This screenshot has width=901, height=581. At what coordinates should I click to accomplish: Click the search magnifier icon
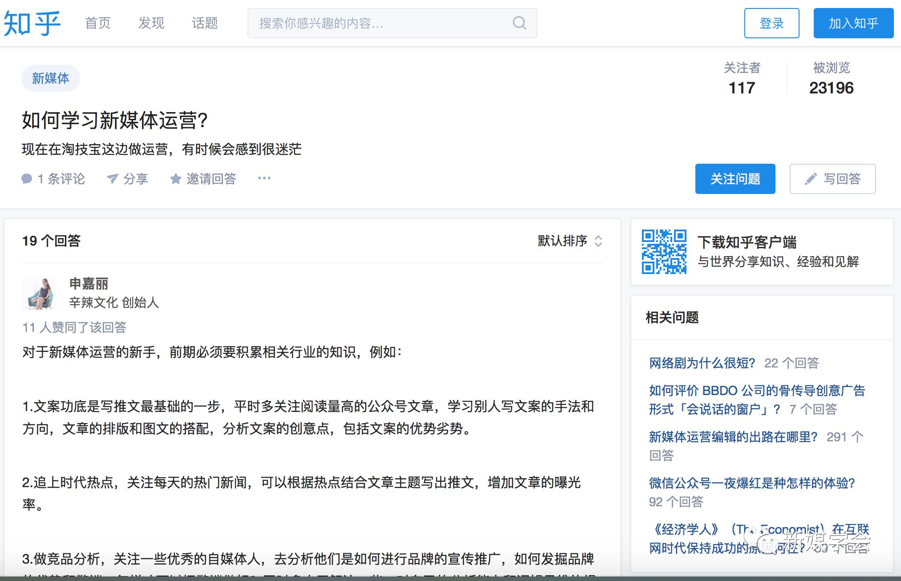(519, 23)
